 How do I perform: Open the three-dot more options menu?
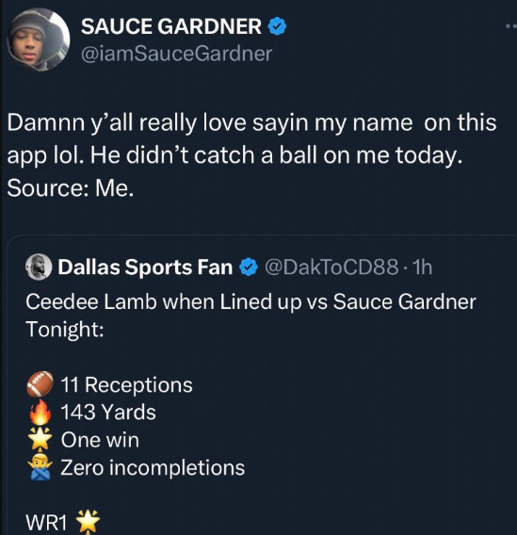pyautogui.click(x=511, y=26)
